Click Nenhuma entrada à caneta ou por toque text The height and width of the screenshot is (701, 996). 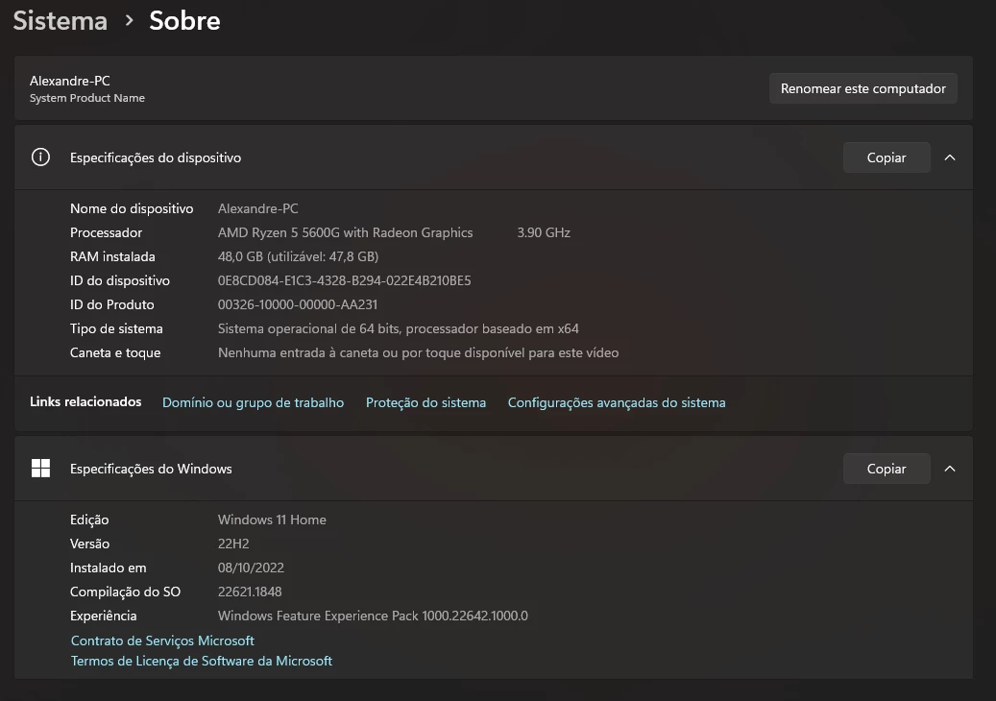[418, 353]
